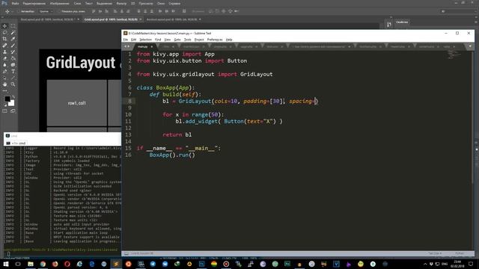Open Photoshop Изображение menu
The image size is (479, 269).
(x=60, y=3)
